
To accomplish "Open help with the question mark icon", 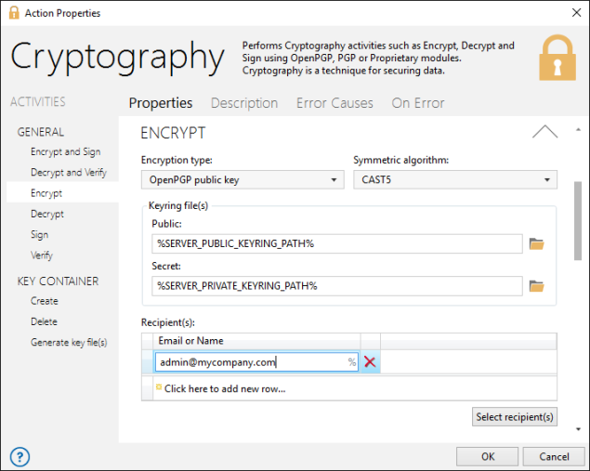I will pos(20,456).
